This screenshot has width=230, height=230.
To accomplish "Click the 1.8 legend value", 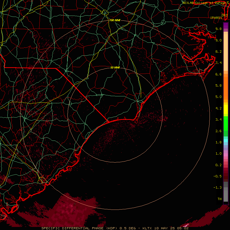I will (218, 142).
